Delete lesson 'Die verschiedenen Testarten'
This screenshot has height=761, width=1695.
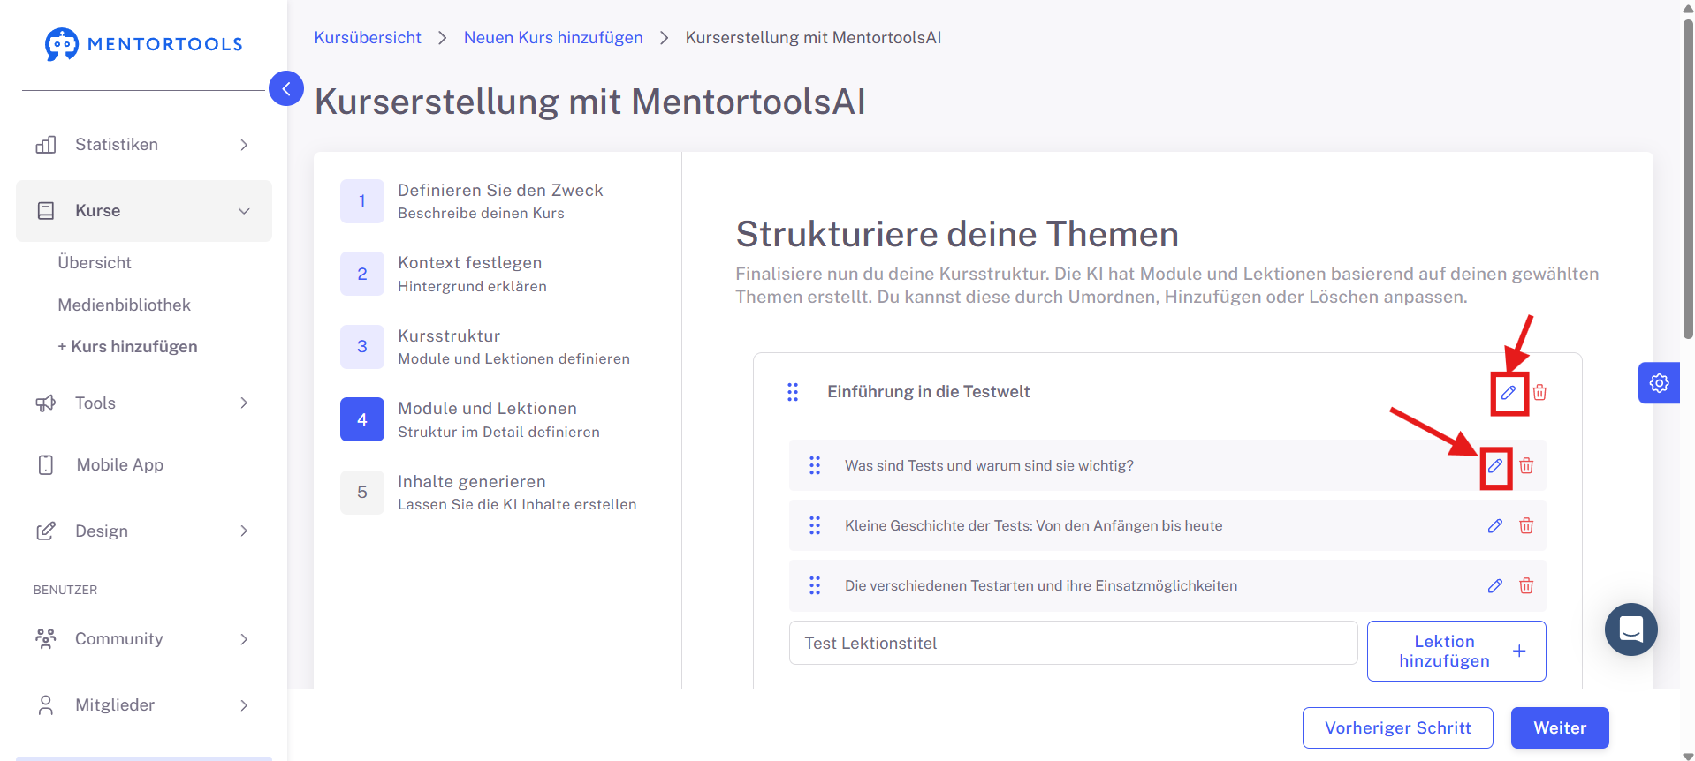pos(1526,586)
